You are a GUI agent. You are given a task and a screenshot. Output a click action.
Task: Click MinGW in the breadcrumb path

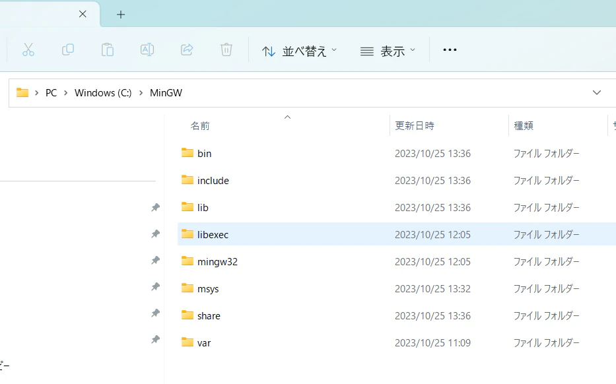pos(166,93)
